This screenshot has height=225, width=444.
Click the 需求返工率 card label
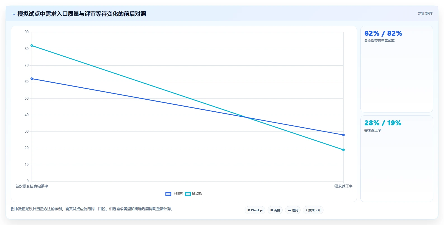tap(373, 130)
